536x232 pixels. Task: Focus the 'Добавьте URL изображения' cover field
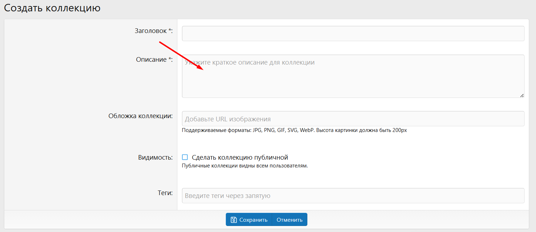(x=353, y=119)
